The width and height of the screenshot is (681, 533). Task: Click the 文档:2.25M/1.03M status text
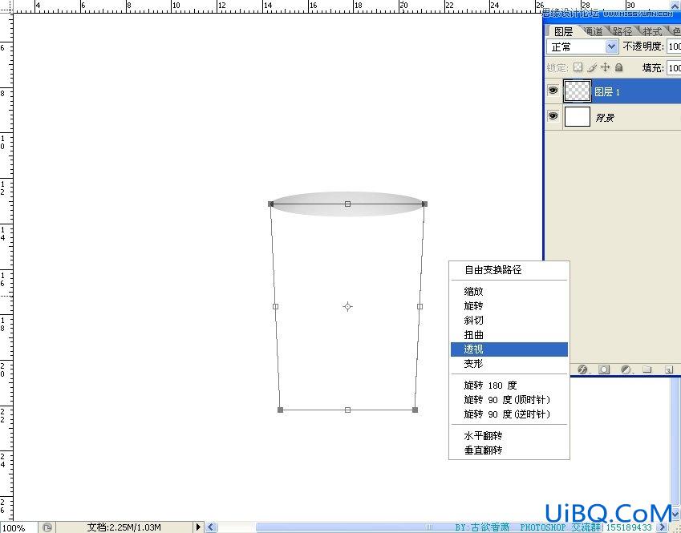pyautogui.click(x=124, y=527)
